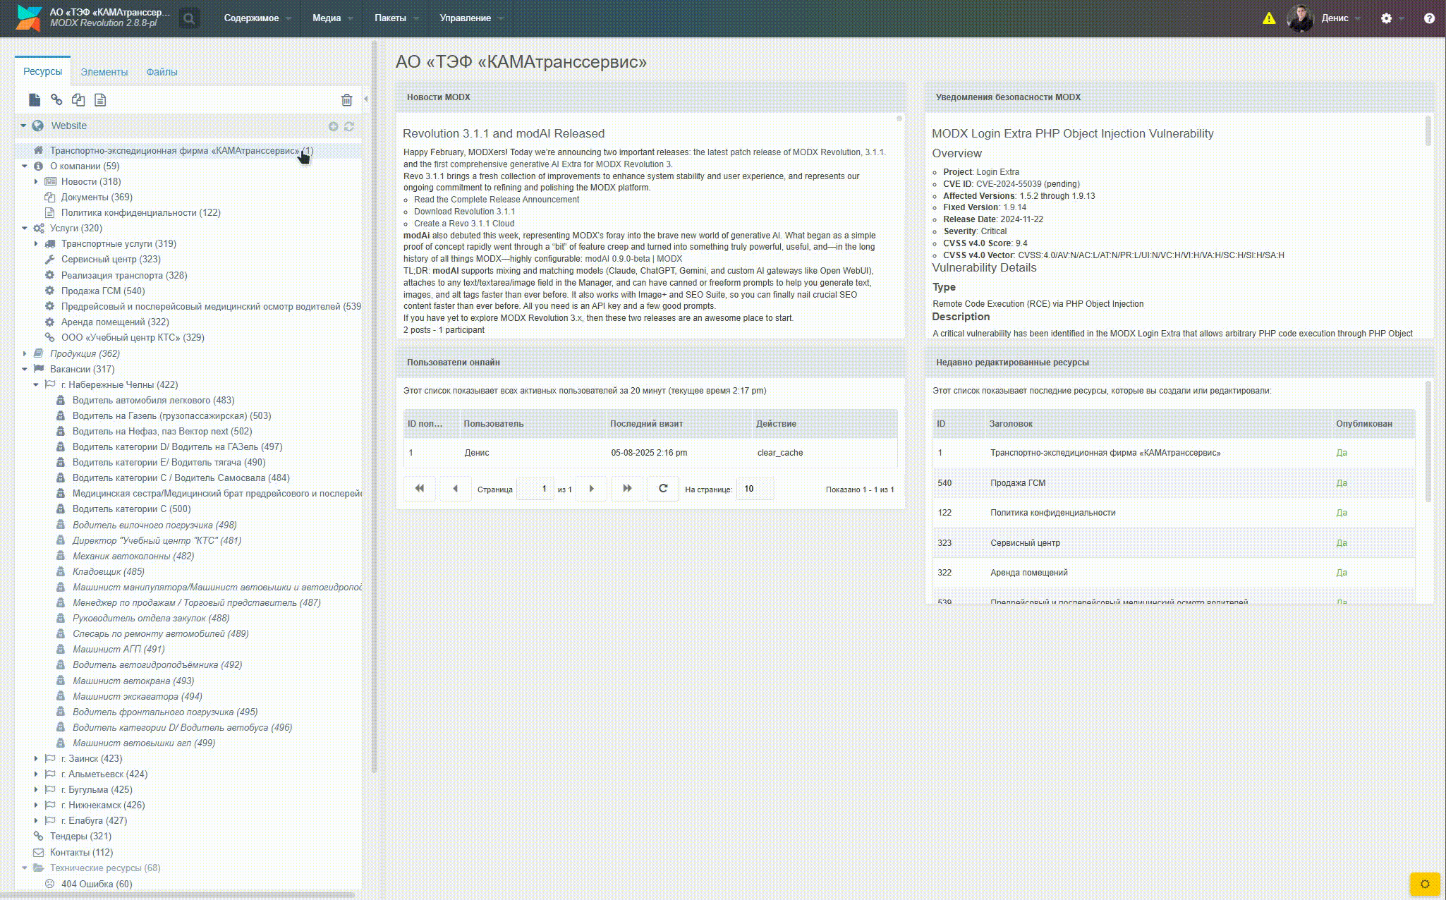Click the user avatar of Денис
1446x900 pixels.
point(1300,18)
